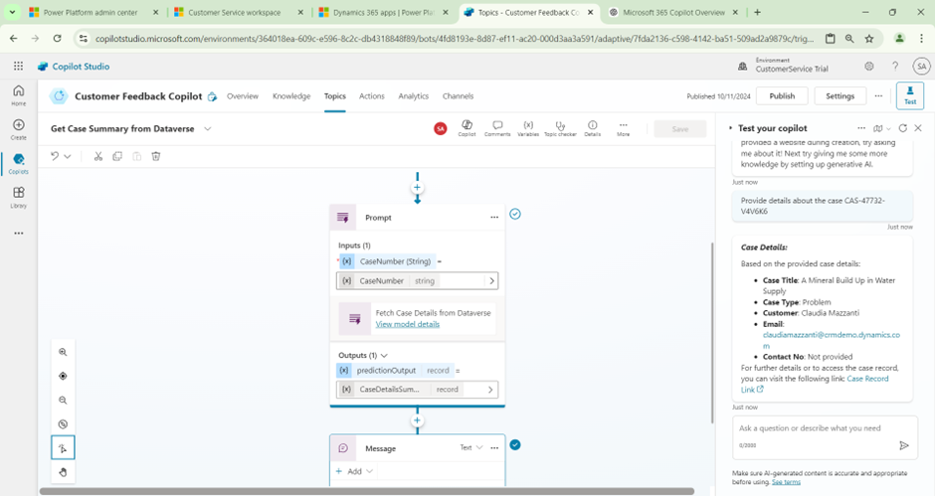This screenshot has height=496, width=935.
Task: Collapse the Outputs section chevron
Action: coord(384,355)
